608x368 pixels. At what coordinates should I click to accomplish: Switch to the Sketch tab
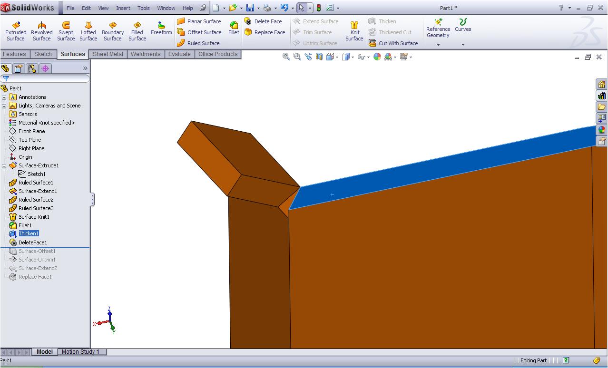tap(43, 54)
